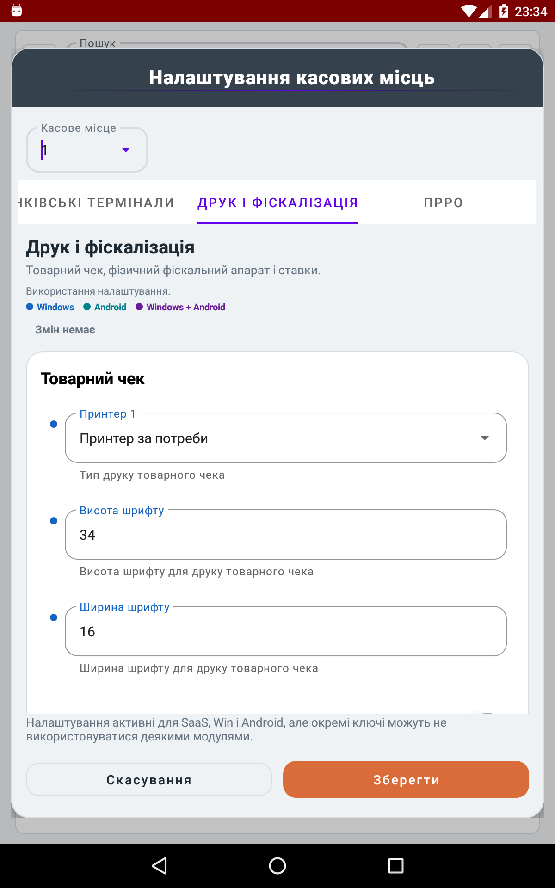This screenshot has width=555, height=888.
Task: Tap the Android home circle icon
Action: pyautogui.click(x=277, y=865)
